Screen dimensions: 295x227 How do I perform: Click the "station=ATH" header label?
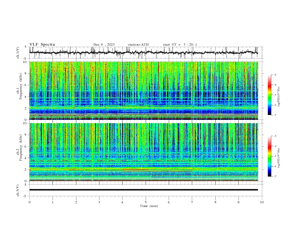(138, 45)
